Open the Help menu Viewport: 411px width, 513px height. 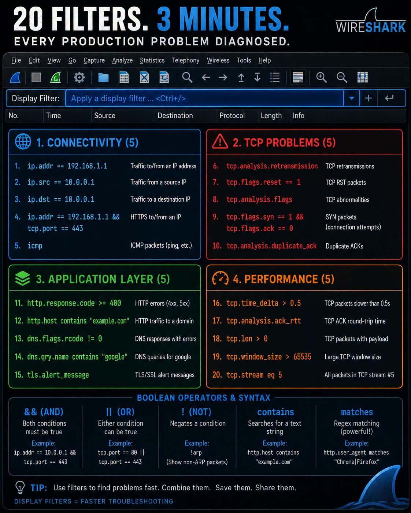pyautogui.click(x=264, y=60)
